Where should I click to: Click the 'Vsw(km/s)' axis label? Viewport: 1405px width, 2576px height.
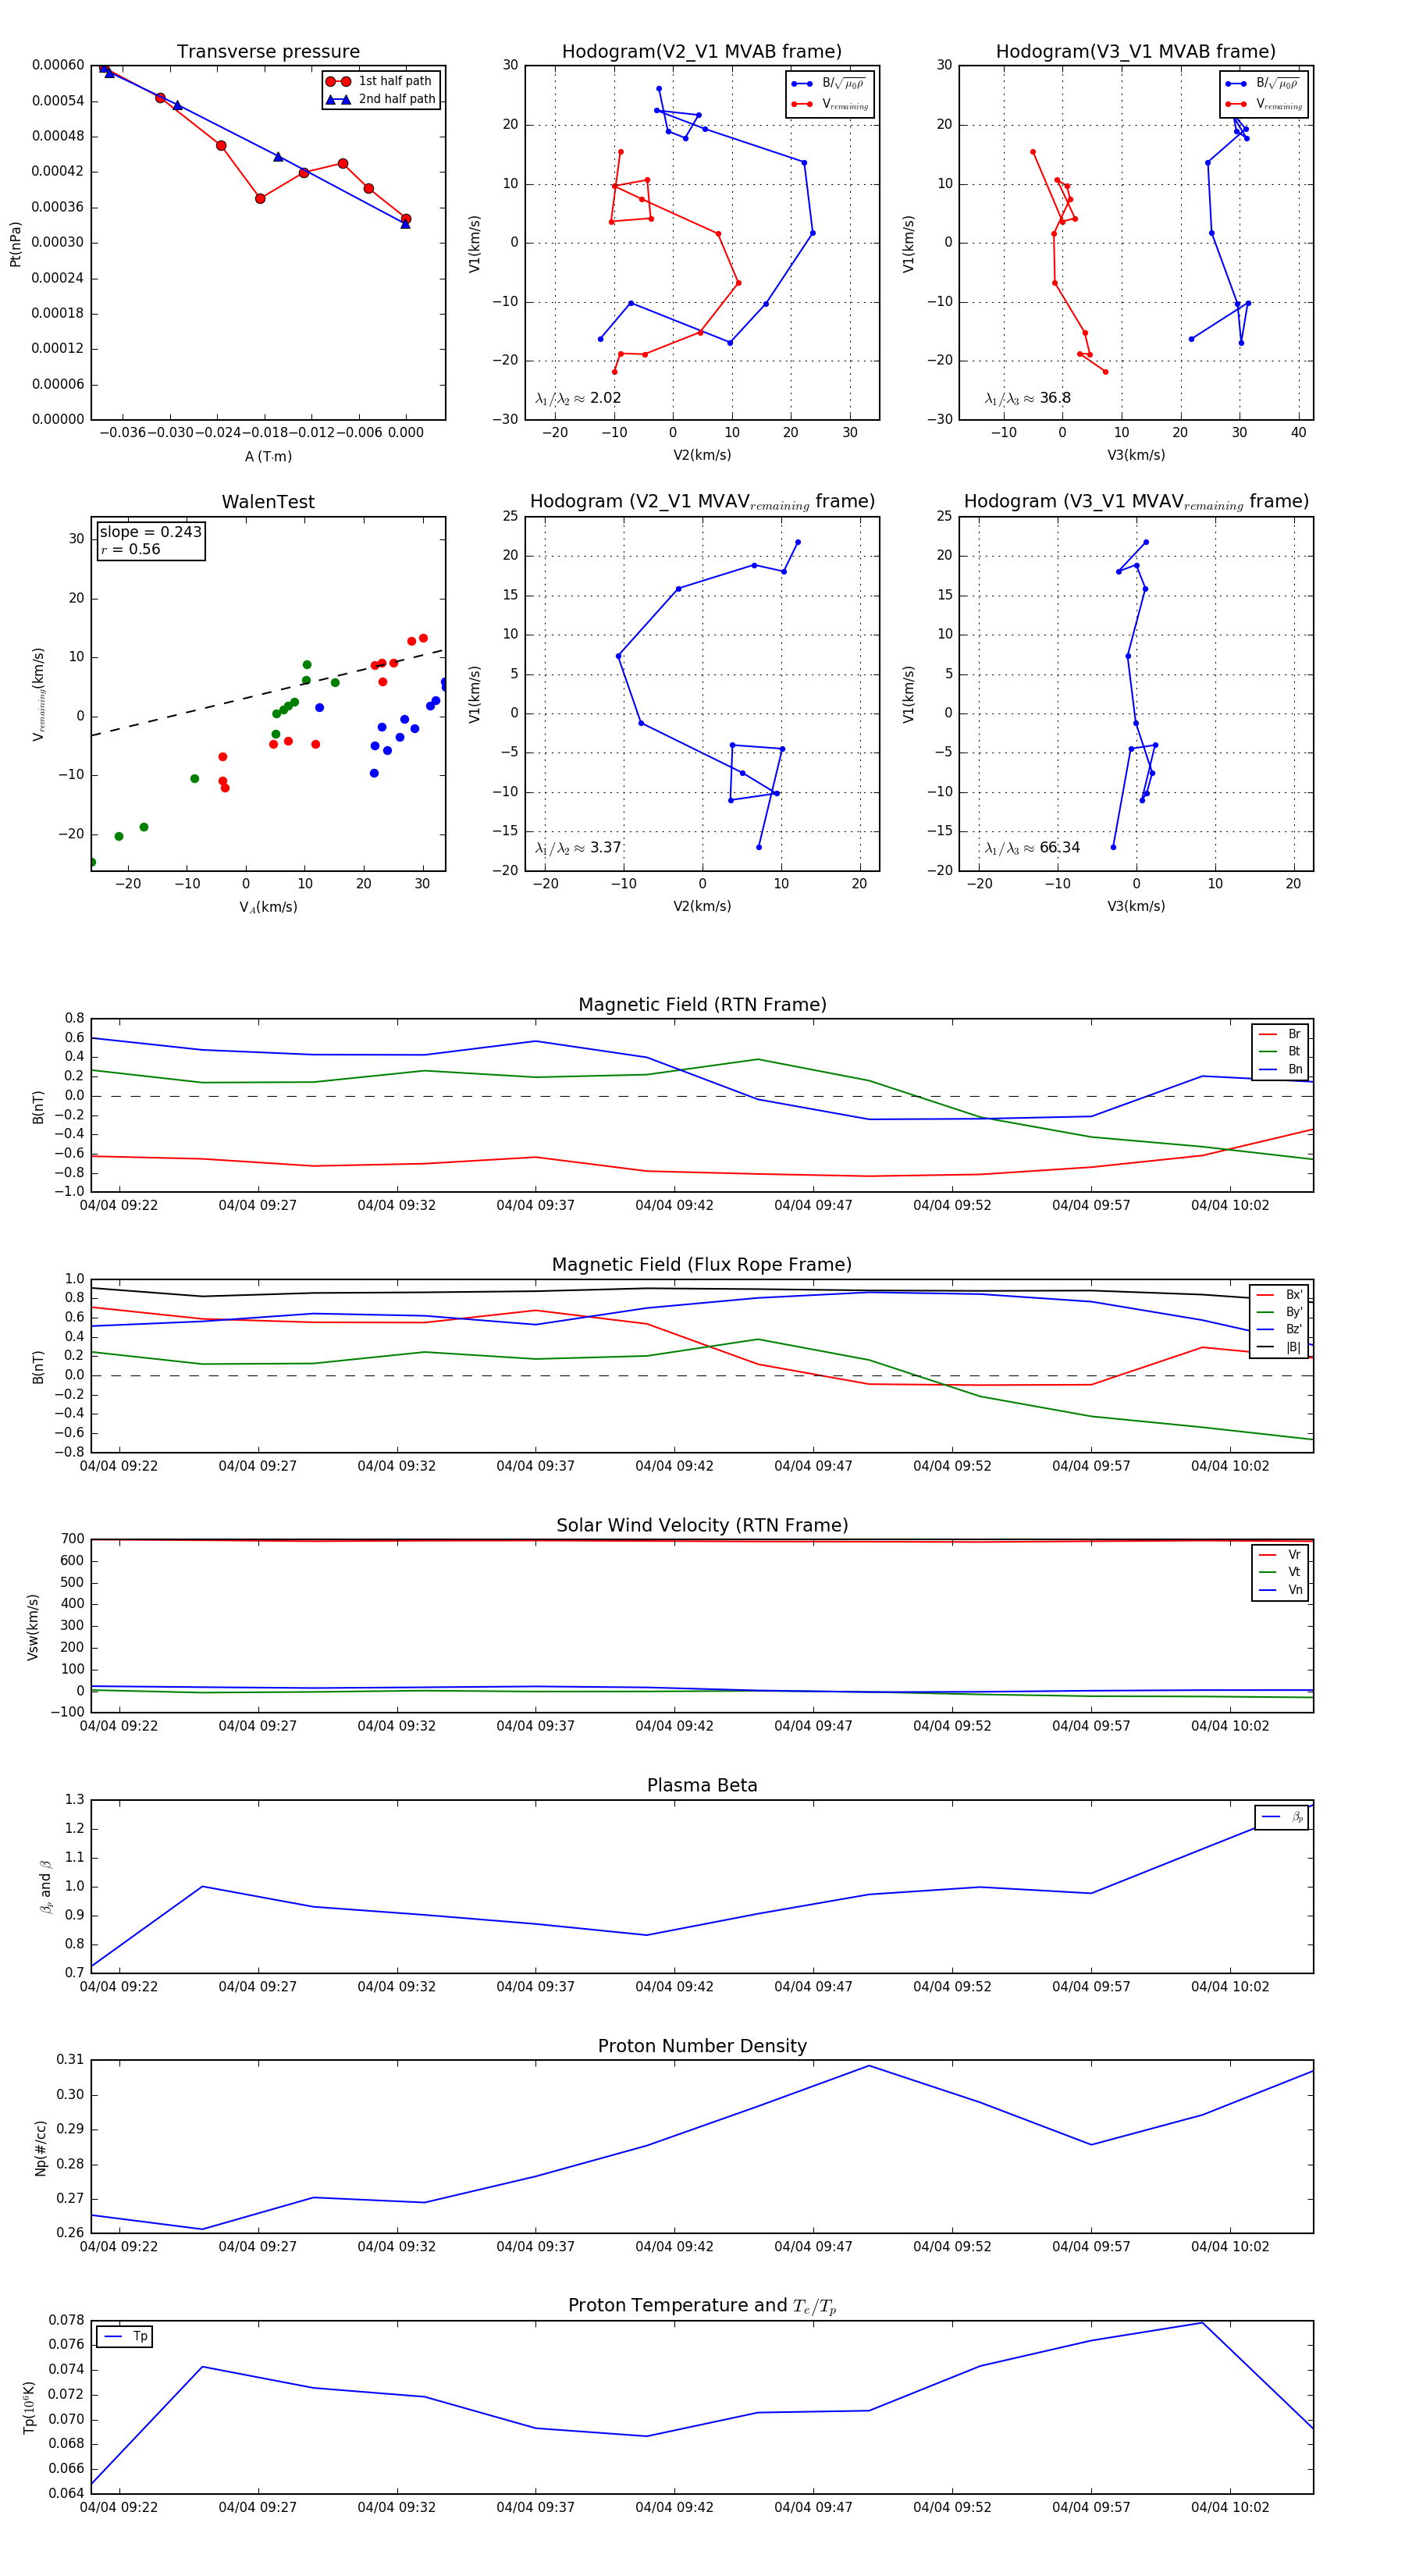tap(33, 1628)
